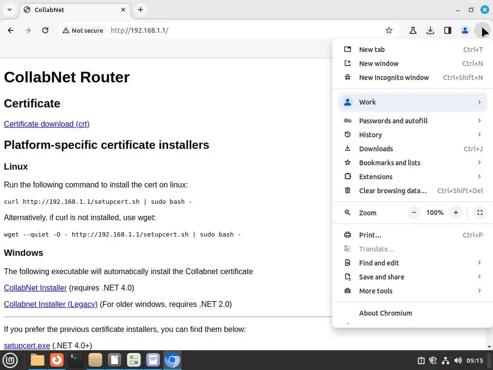This screenshot has width=493, height=370.
Task: Open the profile avatar button in toolbar
Action: pyautogui.click(x=465, y=30)
